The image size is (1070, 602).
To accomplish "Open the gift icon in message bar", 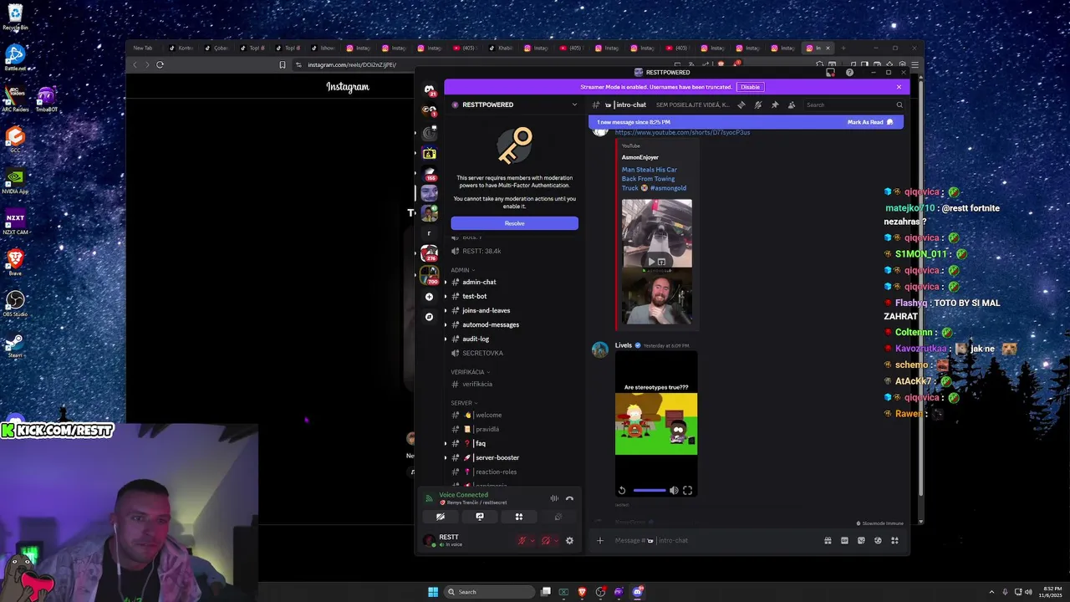I will click(x=828, y=540).
